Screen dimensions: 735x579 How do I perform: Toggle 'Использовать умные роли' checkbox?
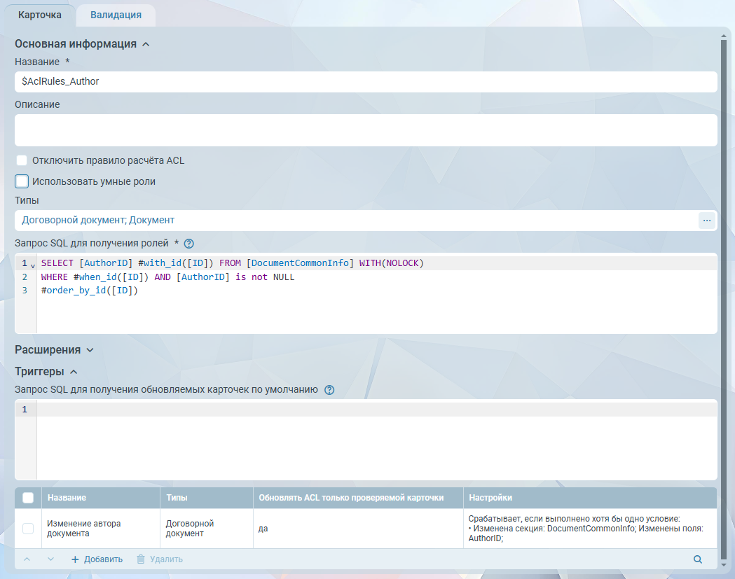coord(22,181)
